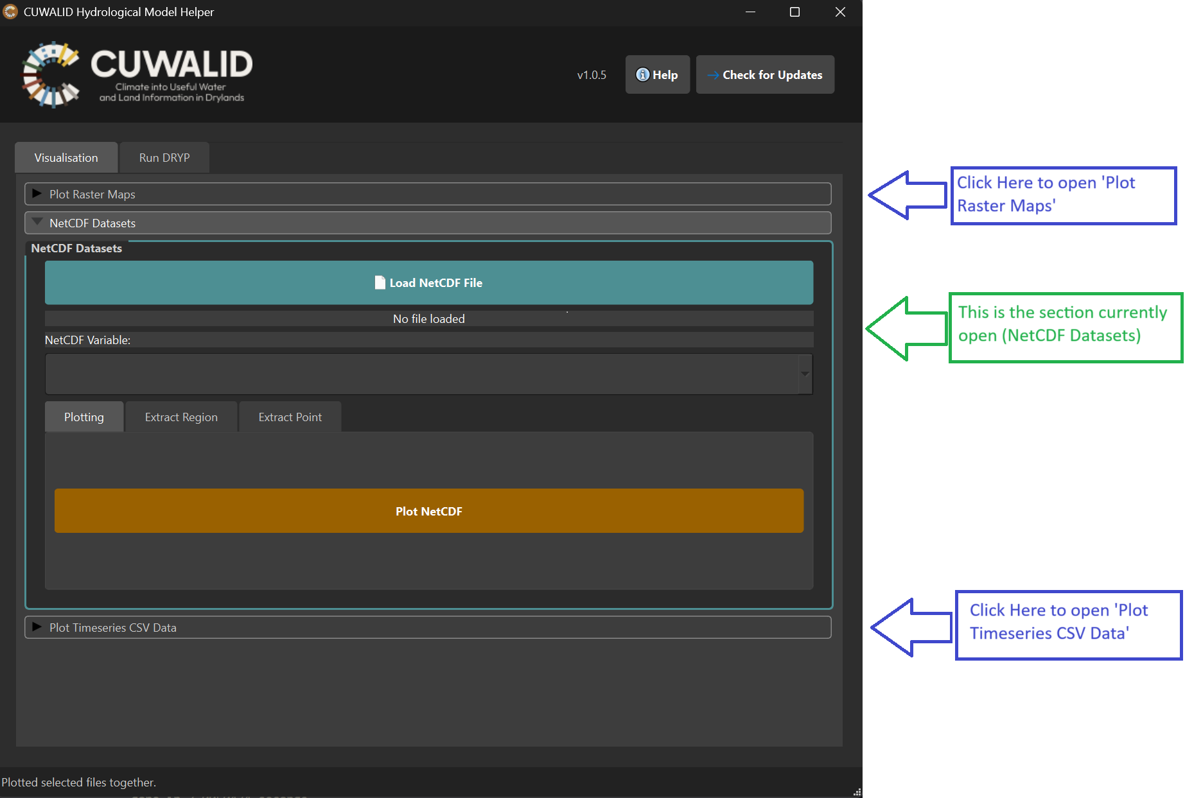Viewport: 1185px width, 798px height.
Task: Select the Plotting sub-tab
Action: point(84,417)
